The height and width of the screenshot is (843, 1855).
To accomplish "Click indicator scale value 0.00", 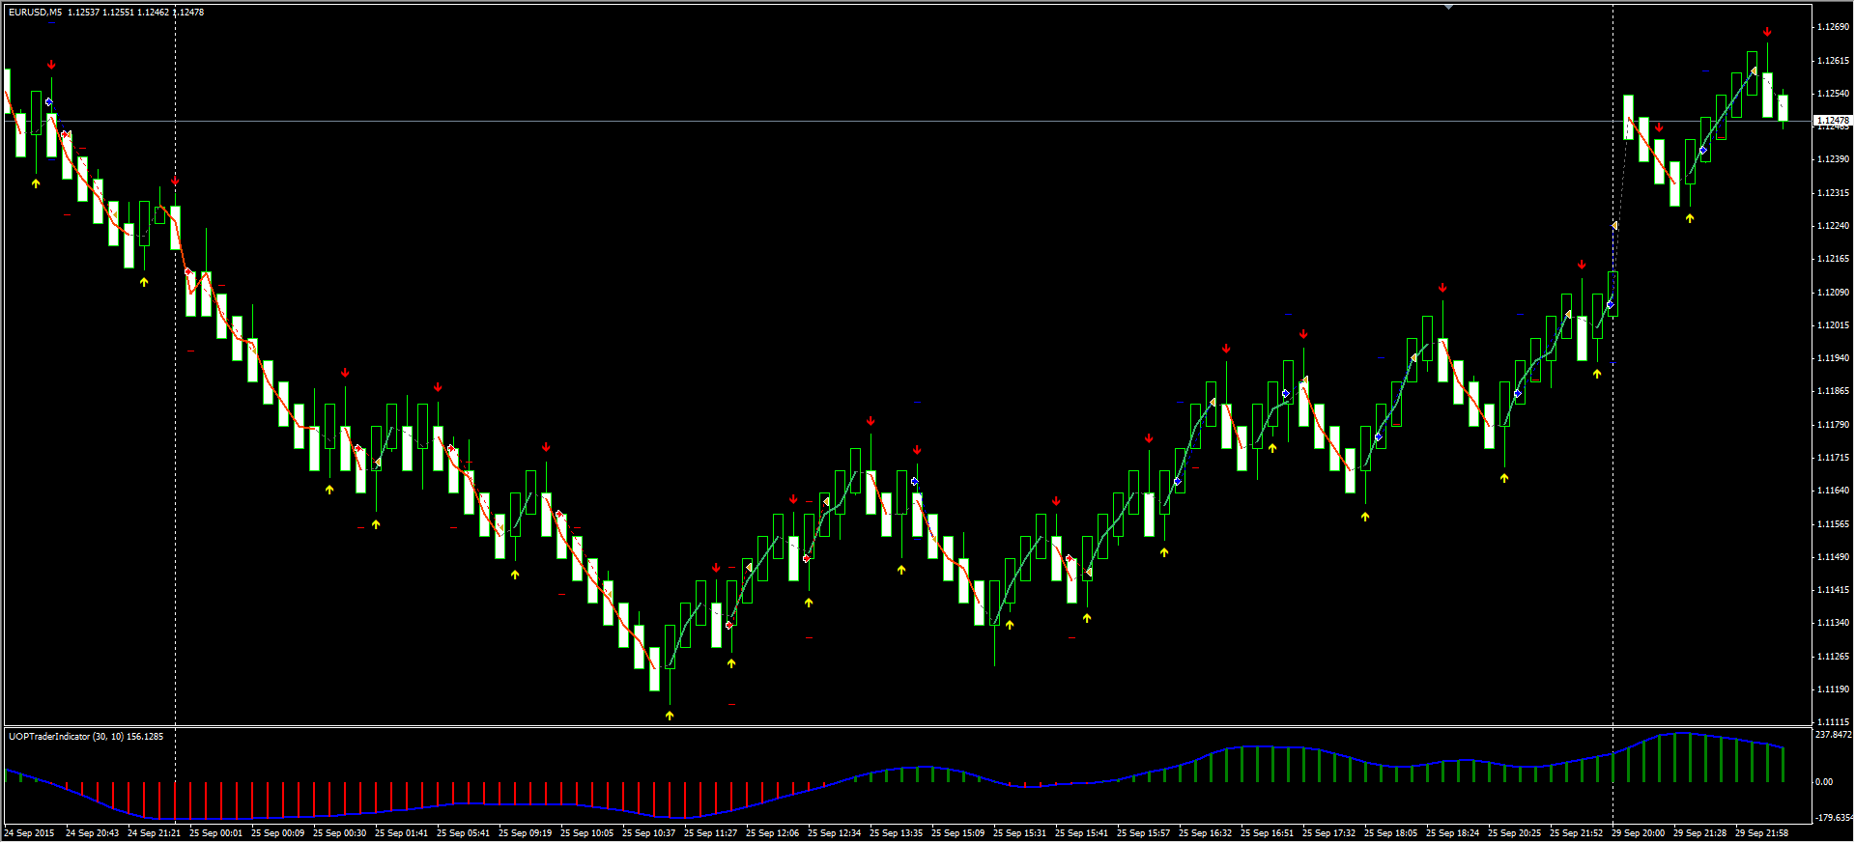I will 1824,781.
